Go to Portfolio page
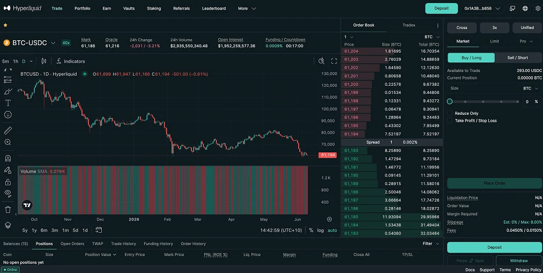The image size is (543, 273). coord(83,9)
